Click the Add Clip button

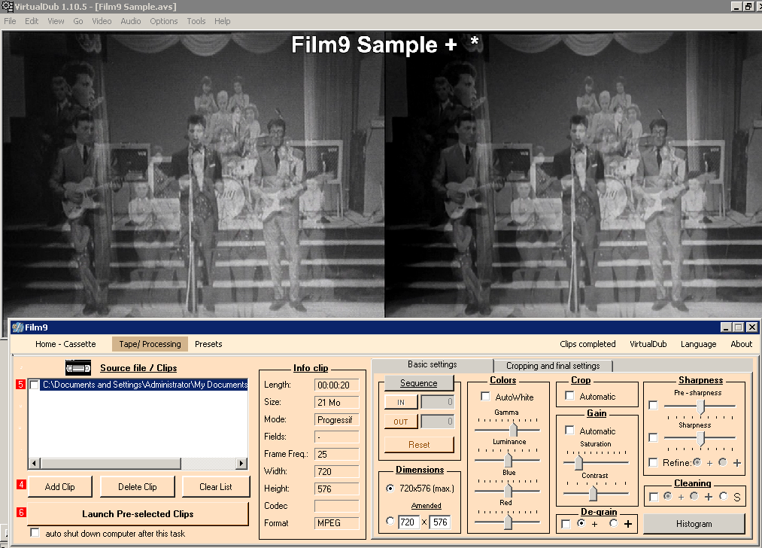(x=59, y=487)
